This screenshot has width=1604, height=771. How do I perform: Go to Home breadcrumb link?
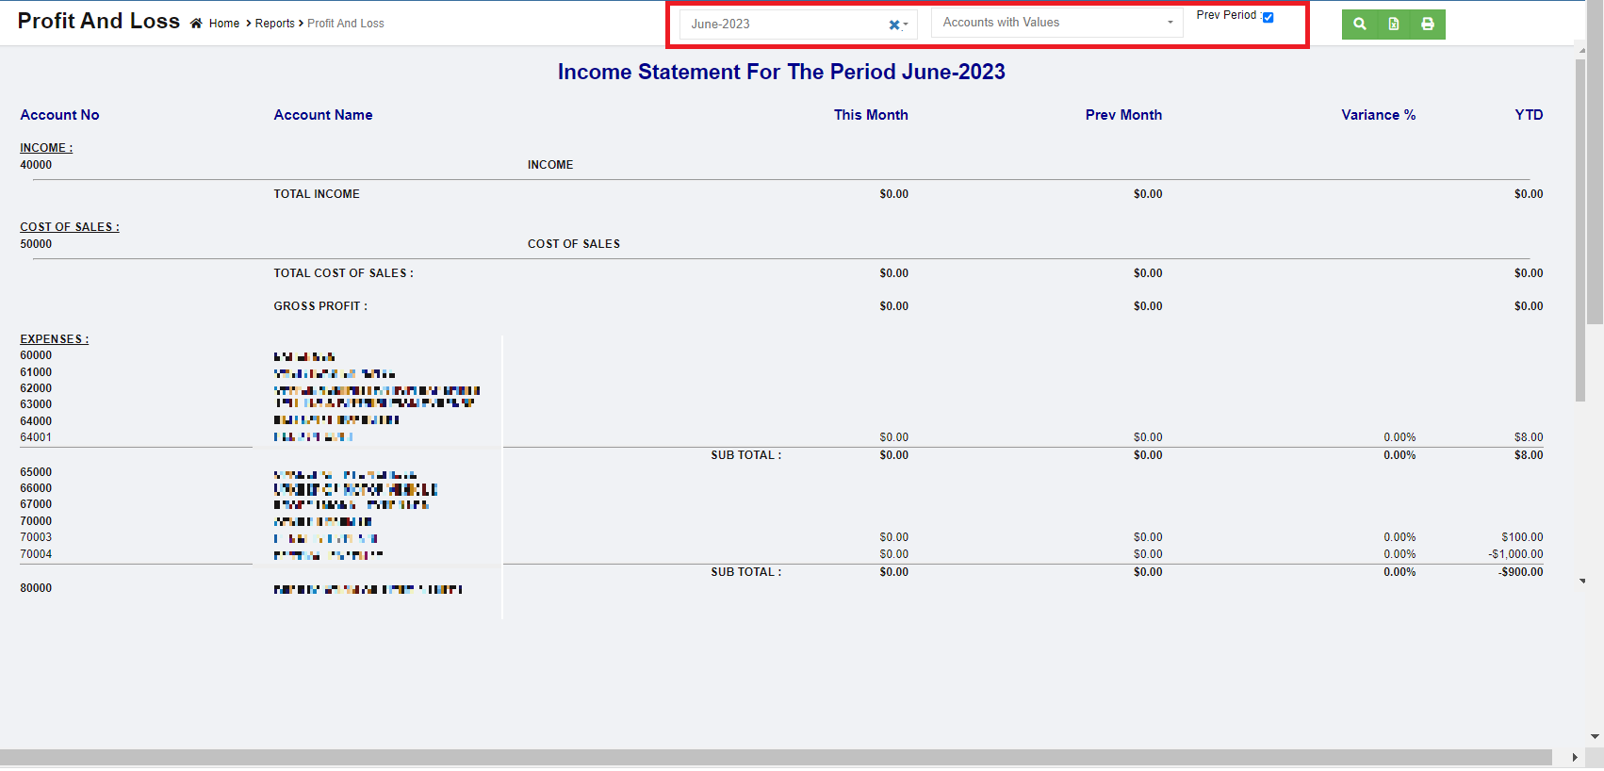[x=224, y=24]
